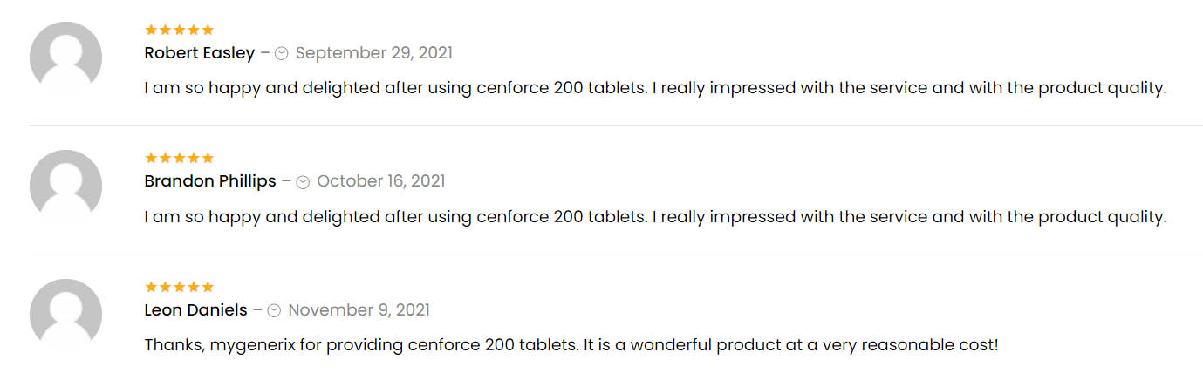
Task: Click Leon Daniels' avatar image
Action: click(65, 315)
